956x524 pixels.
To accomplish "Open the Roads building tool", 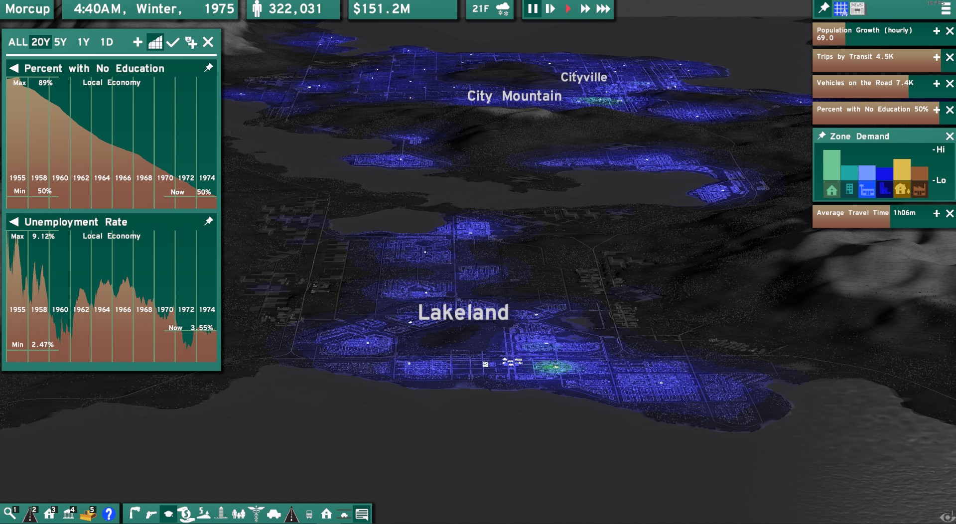I will pyautogui.click(x=30, y=513).
